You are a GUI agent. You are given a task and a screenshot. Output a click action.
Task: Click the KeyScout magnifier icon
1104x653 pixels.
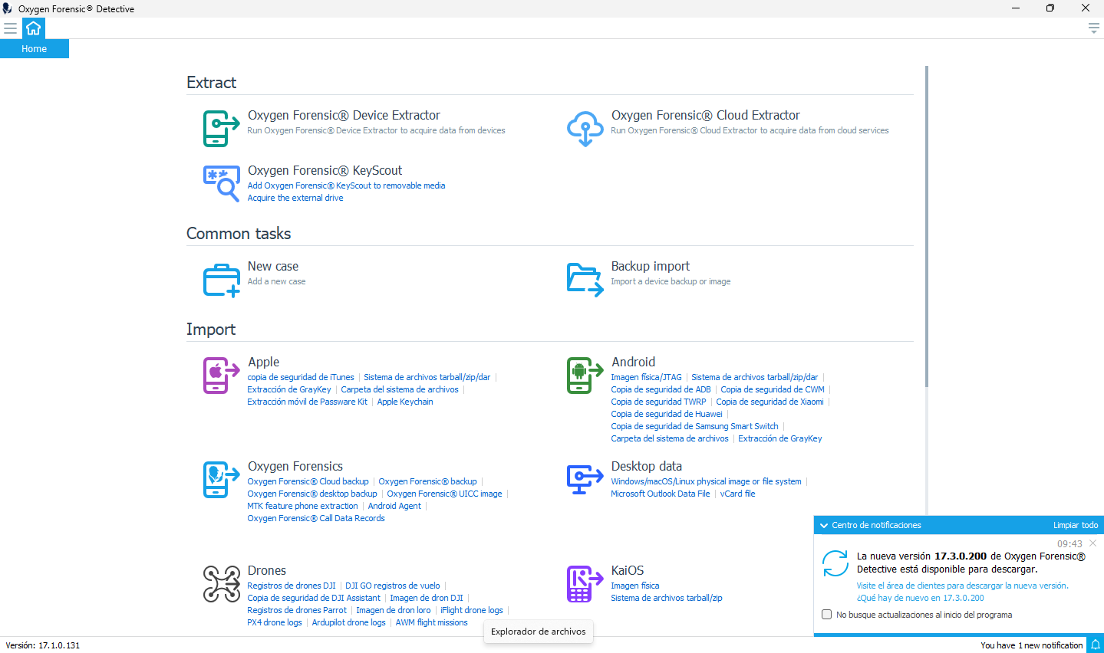(222, 183)
